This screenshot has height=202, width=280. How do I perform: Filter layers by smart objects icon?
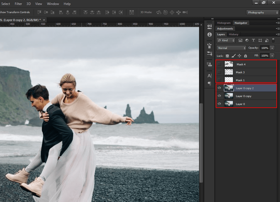pos(267,40)
